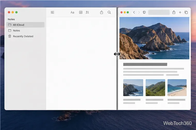Open the Notes folder in sidebar
The height and width of the screenshot is (130, 196).
coord(25,30)
